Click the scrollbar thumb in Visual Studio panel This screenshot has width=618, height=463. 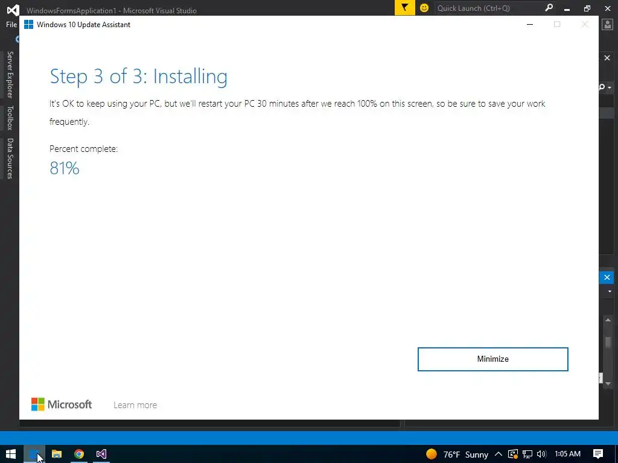coord(608,342)
